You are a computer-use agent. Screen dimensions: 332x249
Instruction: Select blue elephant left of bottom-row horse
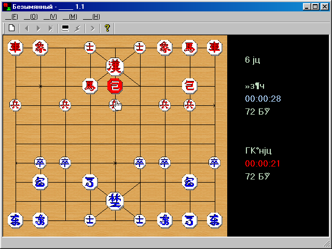click(x=165, y=220)
